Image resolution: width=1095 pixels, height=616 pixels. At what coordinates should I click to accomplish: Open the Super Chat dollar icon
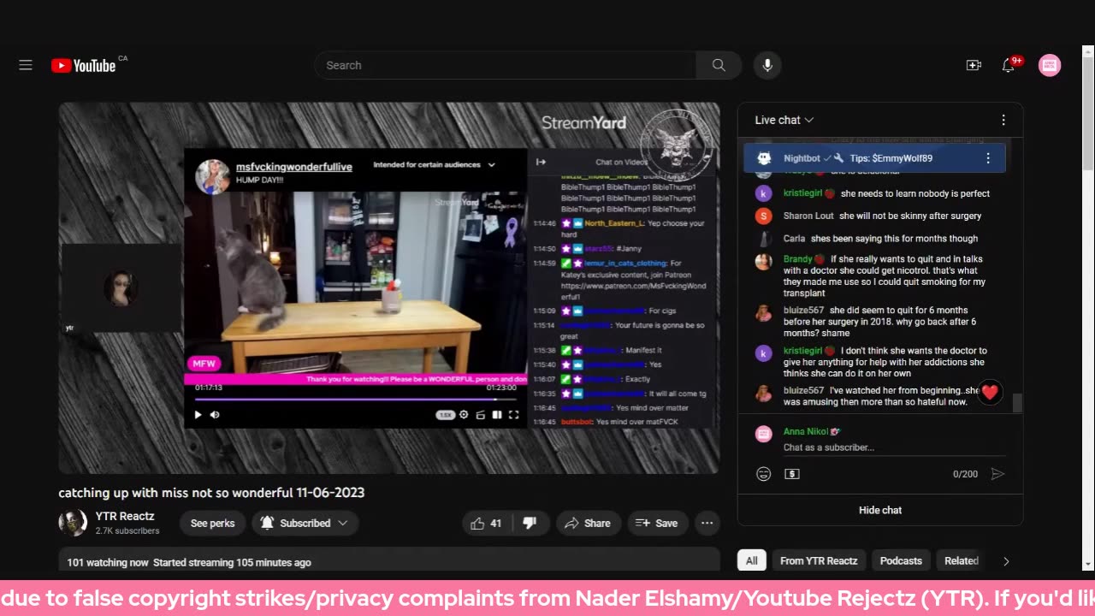click(x=792, y=474)
